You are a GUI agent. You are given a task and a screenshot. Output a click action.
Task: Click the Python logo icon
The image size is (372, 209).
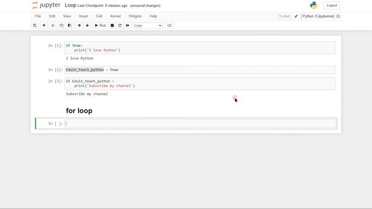click(314, 5)
